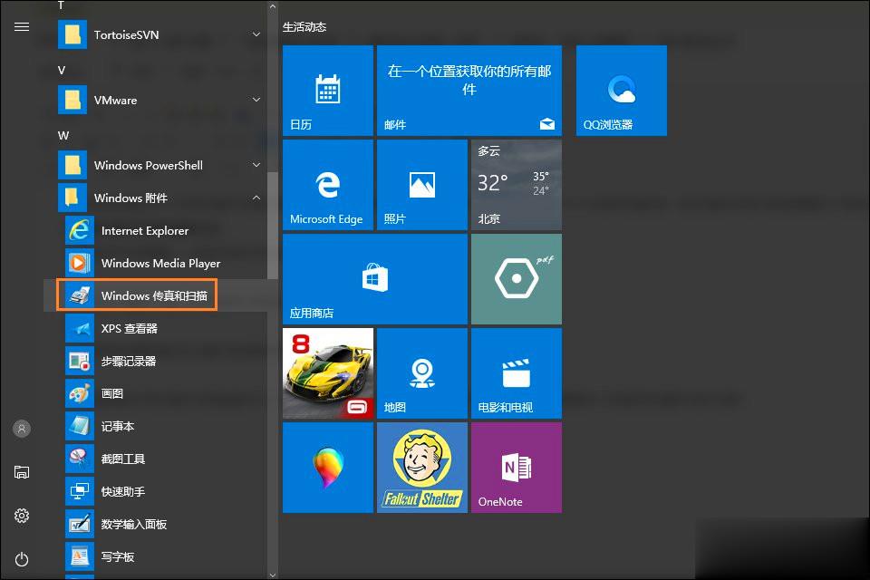Viewport: 870px width, 580px height.
Task: Open the 地图 maps tile
Action: pos(422,373)
